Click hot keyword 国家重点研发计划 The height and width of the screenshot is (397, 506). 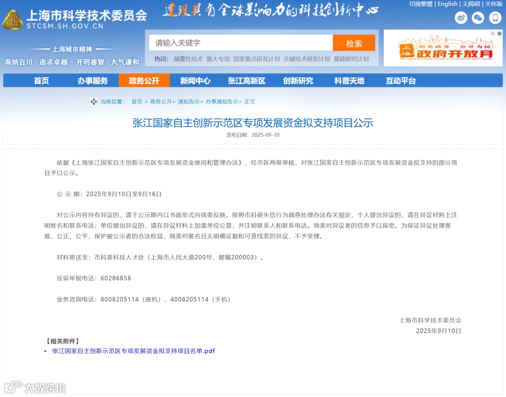pos(257,59)
